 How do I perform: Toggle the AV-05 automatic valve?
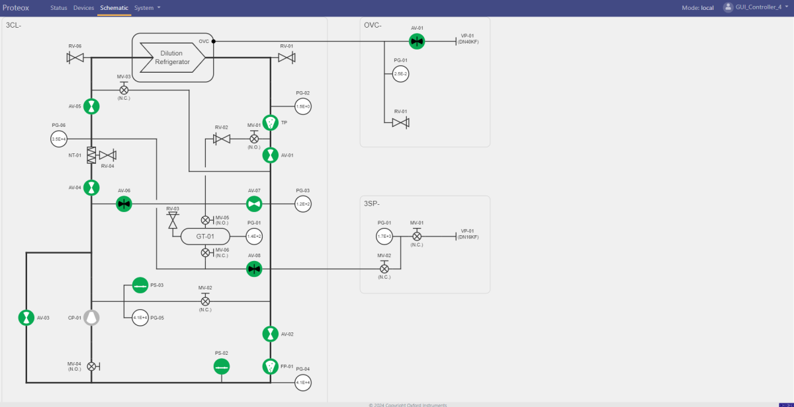[x=92, y=106]
